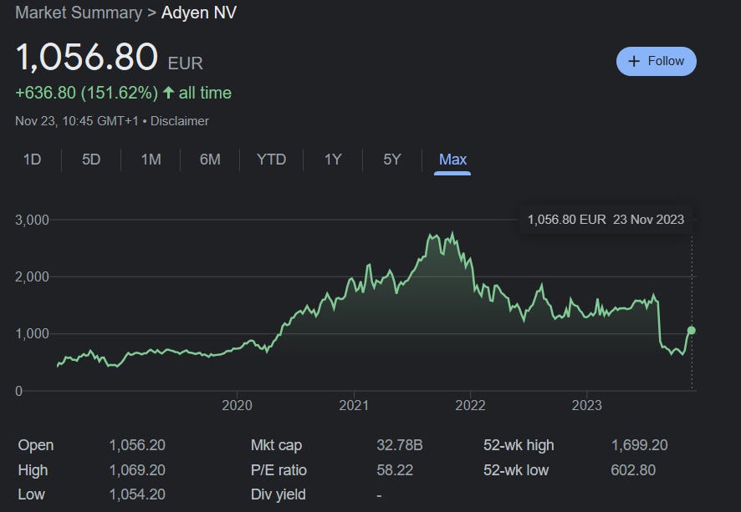Click the 'all time' period text
741x512 pixels.
[205, 93]
